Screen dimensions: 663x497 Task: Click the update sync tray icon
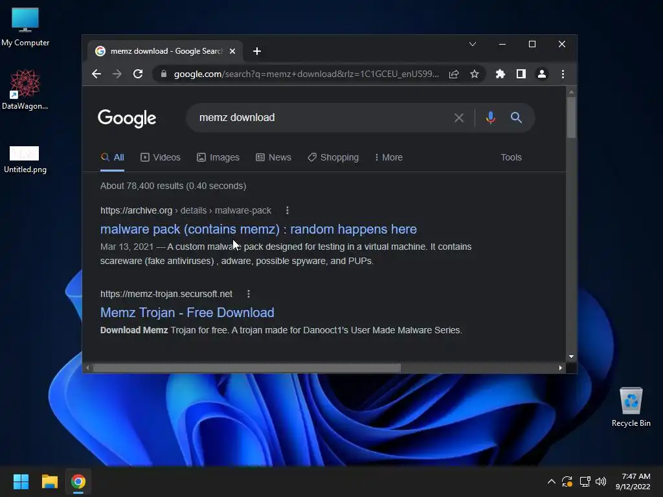[x=567, y=481]
